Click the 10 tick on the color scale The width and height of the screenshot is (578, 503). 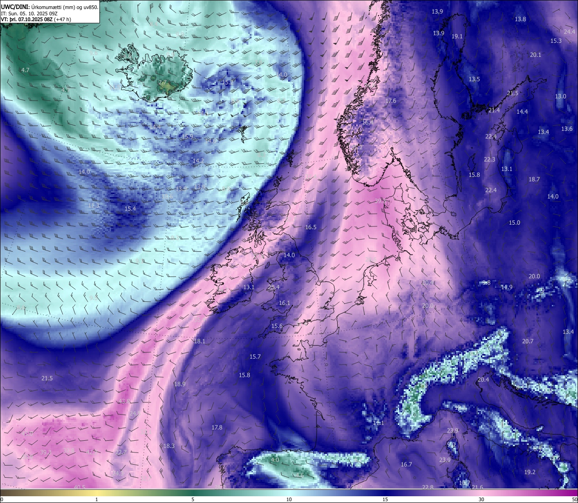click(x=289, y=499)
